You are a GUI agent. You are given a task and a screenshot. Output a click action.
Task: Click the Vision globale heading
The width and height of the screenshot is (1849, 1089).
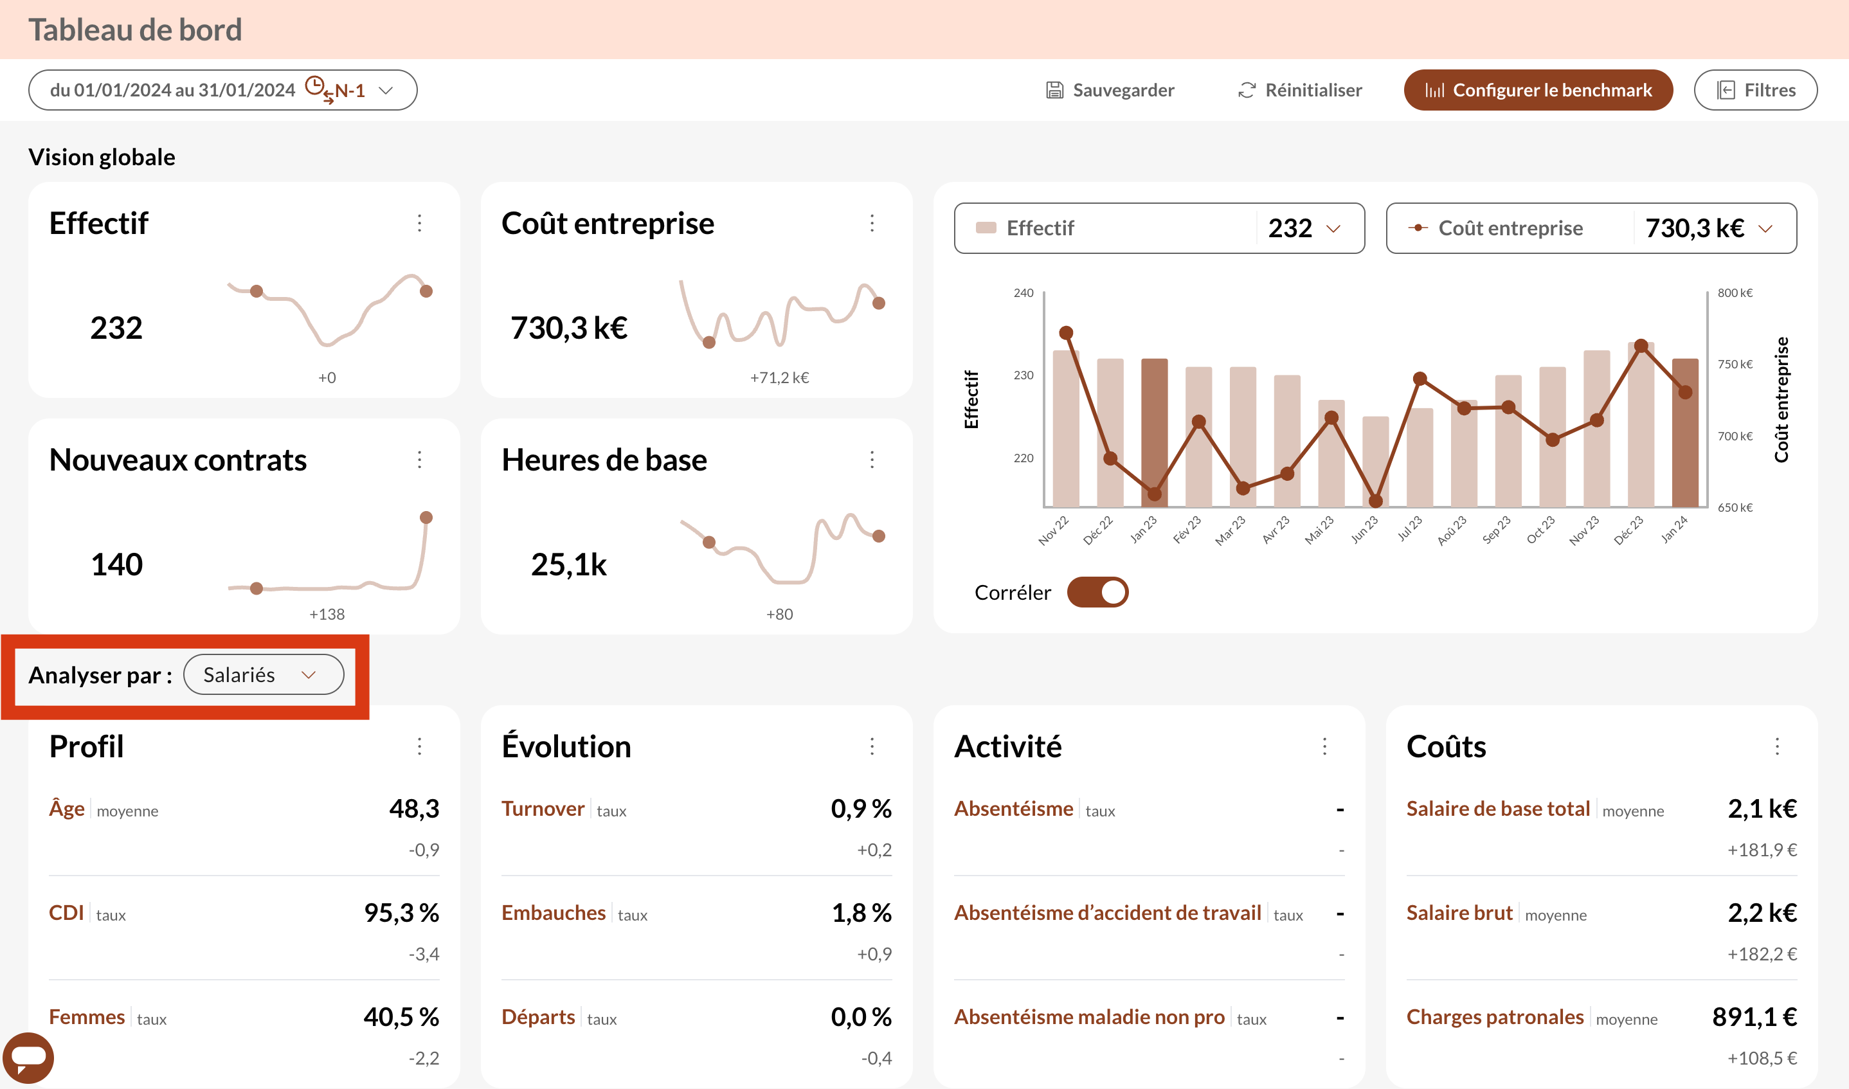click(x=101, y=157)
